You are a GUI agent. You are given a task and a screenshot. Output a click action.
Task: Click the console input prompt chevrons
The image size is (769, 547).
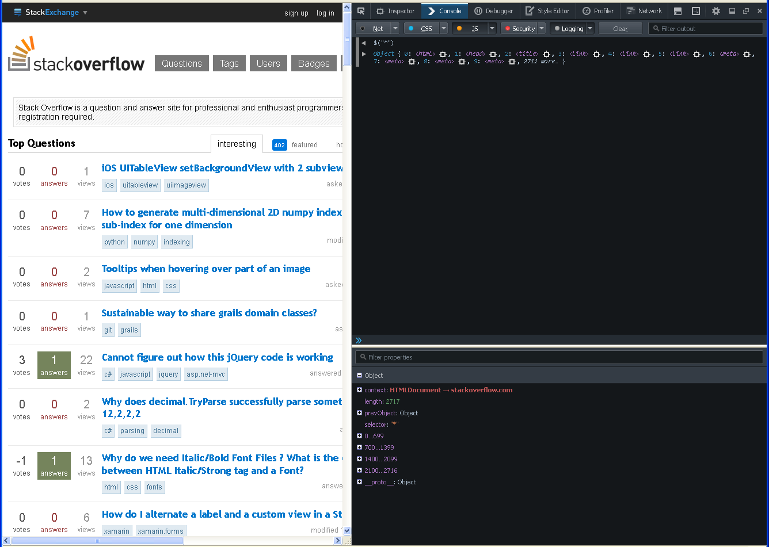359,341
